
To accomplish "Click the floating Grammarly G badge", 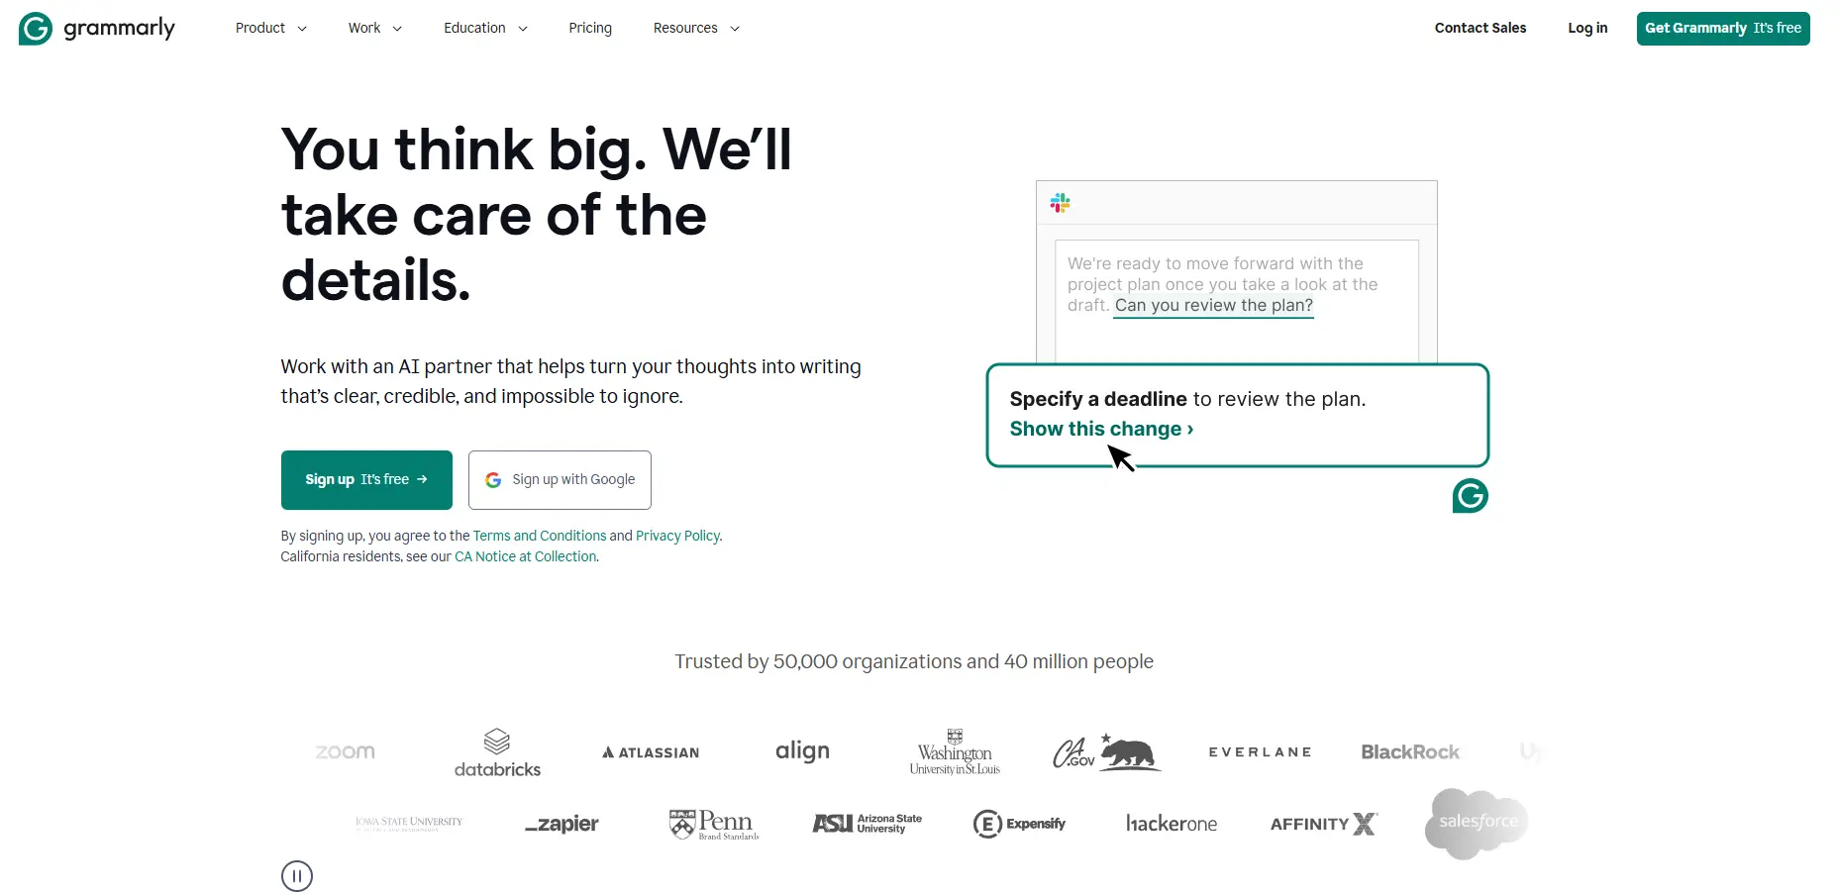I will pyautogui.click(x=1470, y=496).
